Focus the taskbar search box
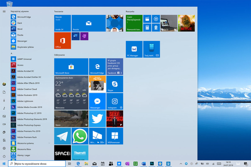 coord(37,164)
